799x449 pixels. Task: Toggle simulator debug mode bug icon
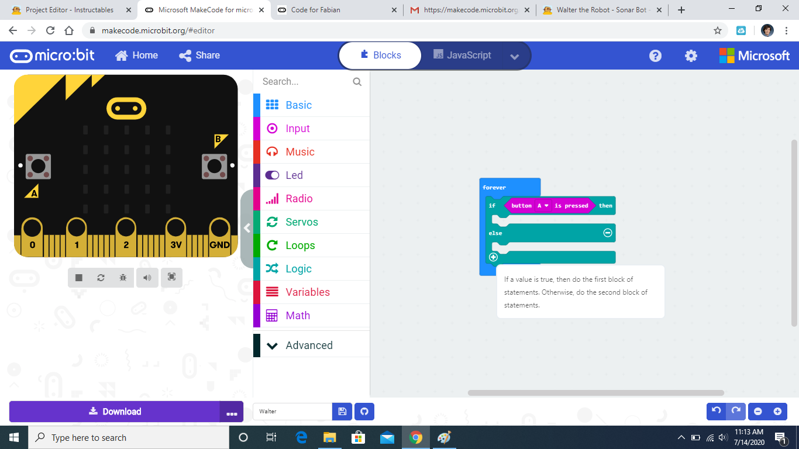click(x=123, y=278)
